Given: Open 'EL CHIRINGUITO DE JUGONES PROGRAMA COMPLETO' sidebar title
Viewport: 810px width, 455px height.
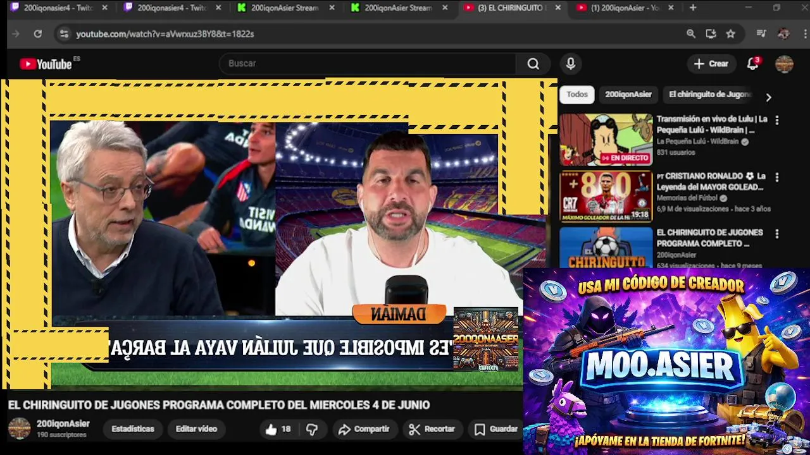Looking at the screenshot, I should point(709,238).
